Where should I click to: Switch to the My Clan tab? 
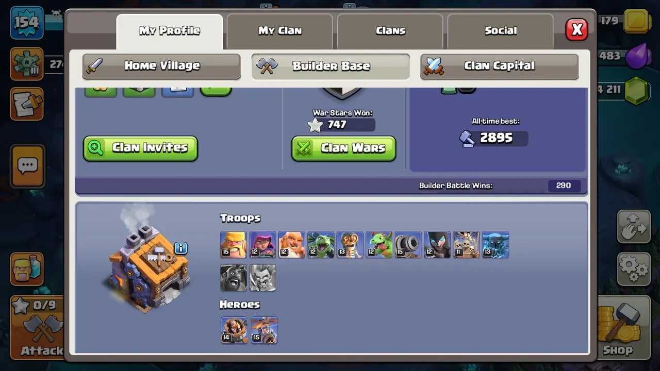pyautogui.click(x=280, y=31)
